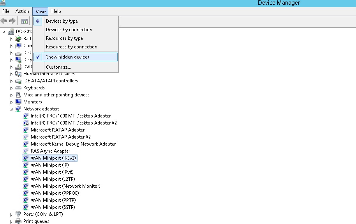This screenshot has width=356, height=224.
Task: Click the WAN Miniport (PPPOE) icon
Action: (26, 193)
